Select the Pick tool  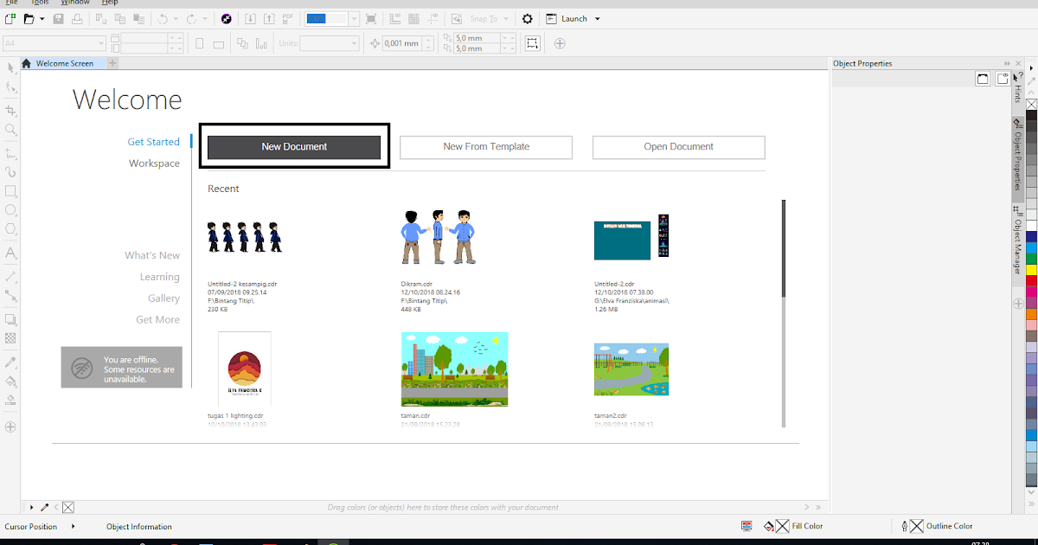(x=10, y=67)
